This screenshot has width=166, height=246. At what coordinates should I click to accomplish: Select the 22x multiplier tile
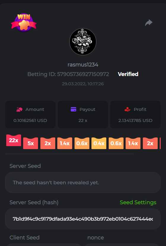[x=14, y=140]
